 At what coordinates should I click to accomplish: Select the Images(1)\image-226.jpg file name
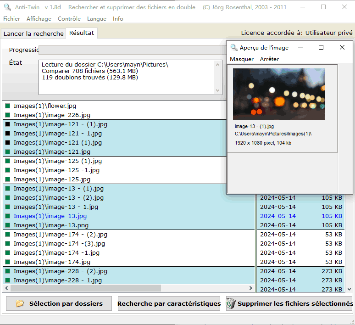(52, 115)
